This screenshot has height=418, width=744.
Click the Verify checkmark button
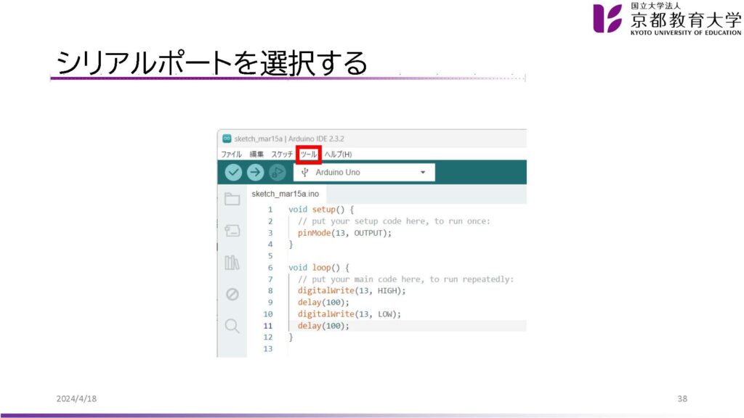tap(232, 172)
